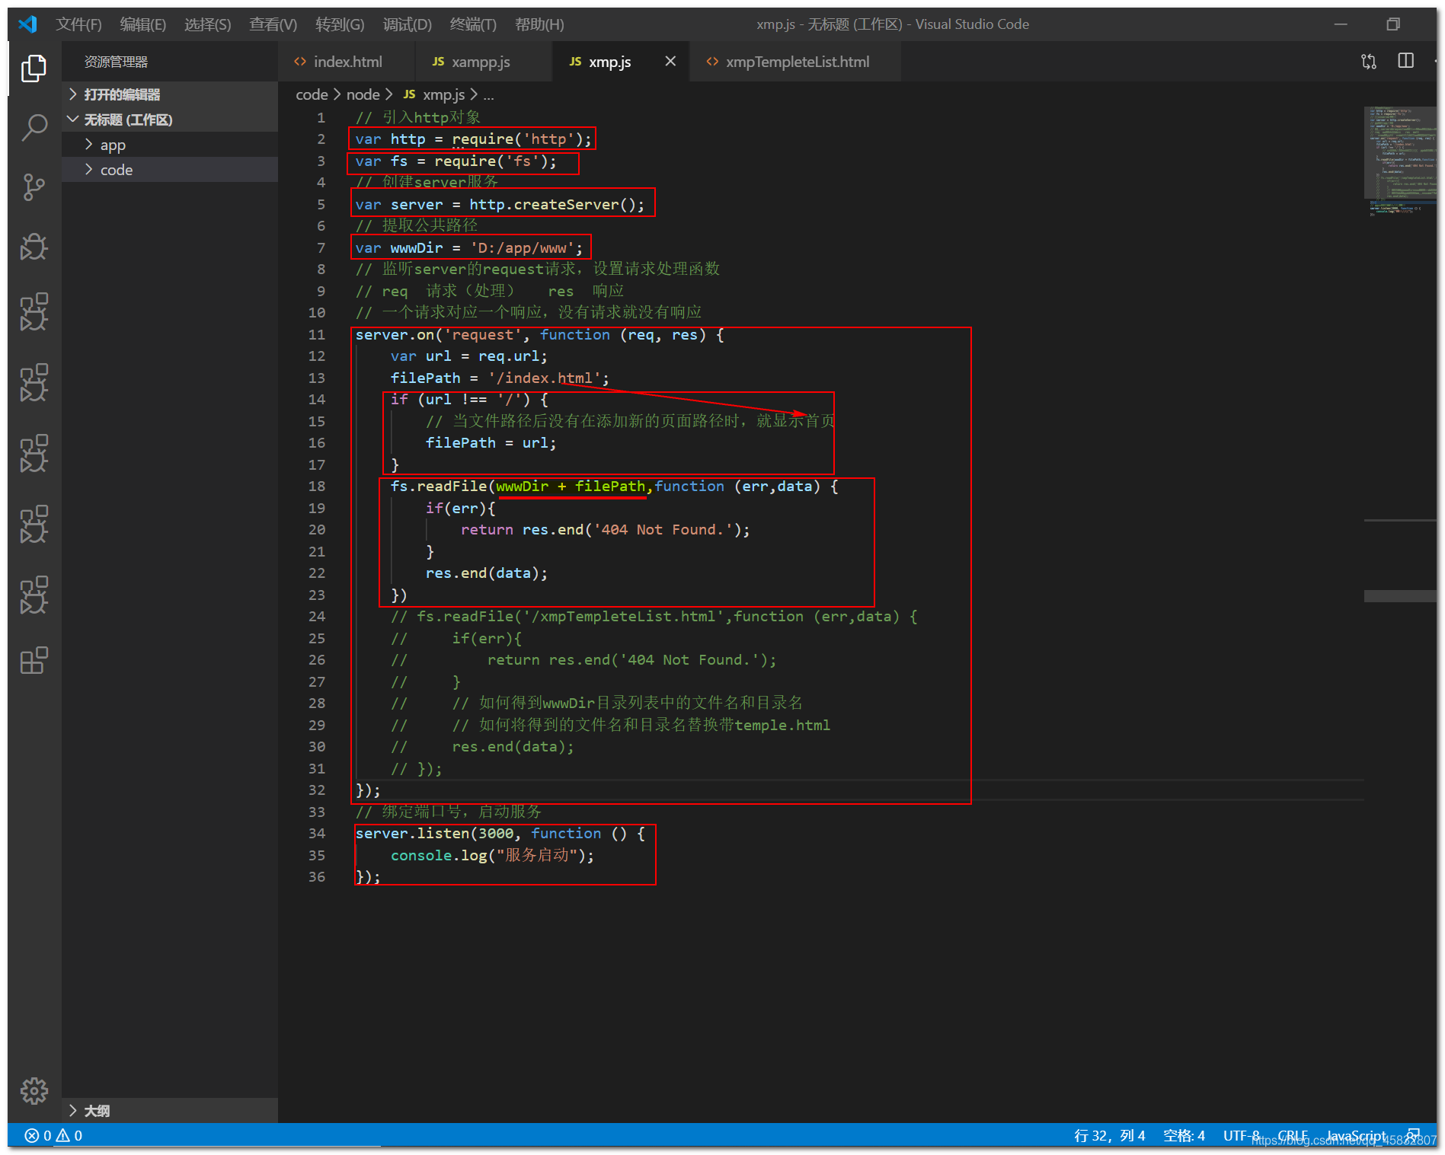Image resolution: width=1445 pixels, height=1155 pixels.
Task: Click the errors count status icon
Action: click(x=38, y=1135)
